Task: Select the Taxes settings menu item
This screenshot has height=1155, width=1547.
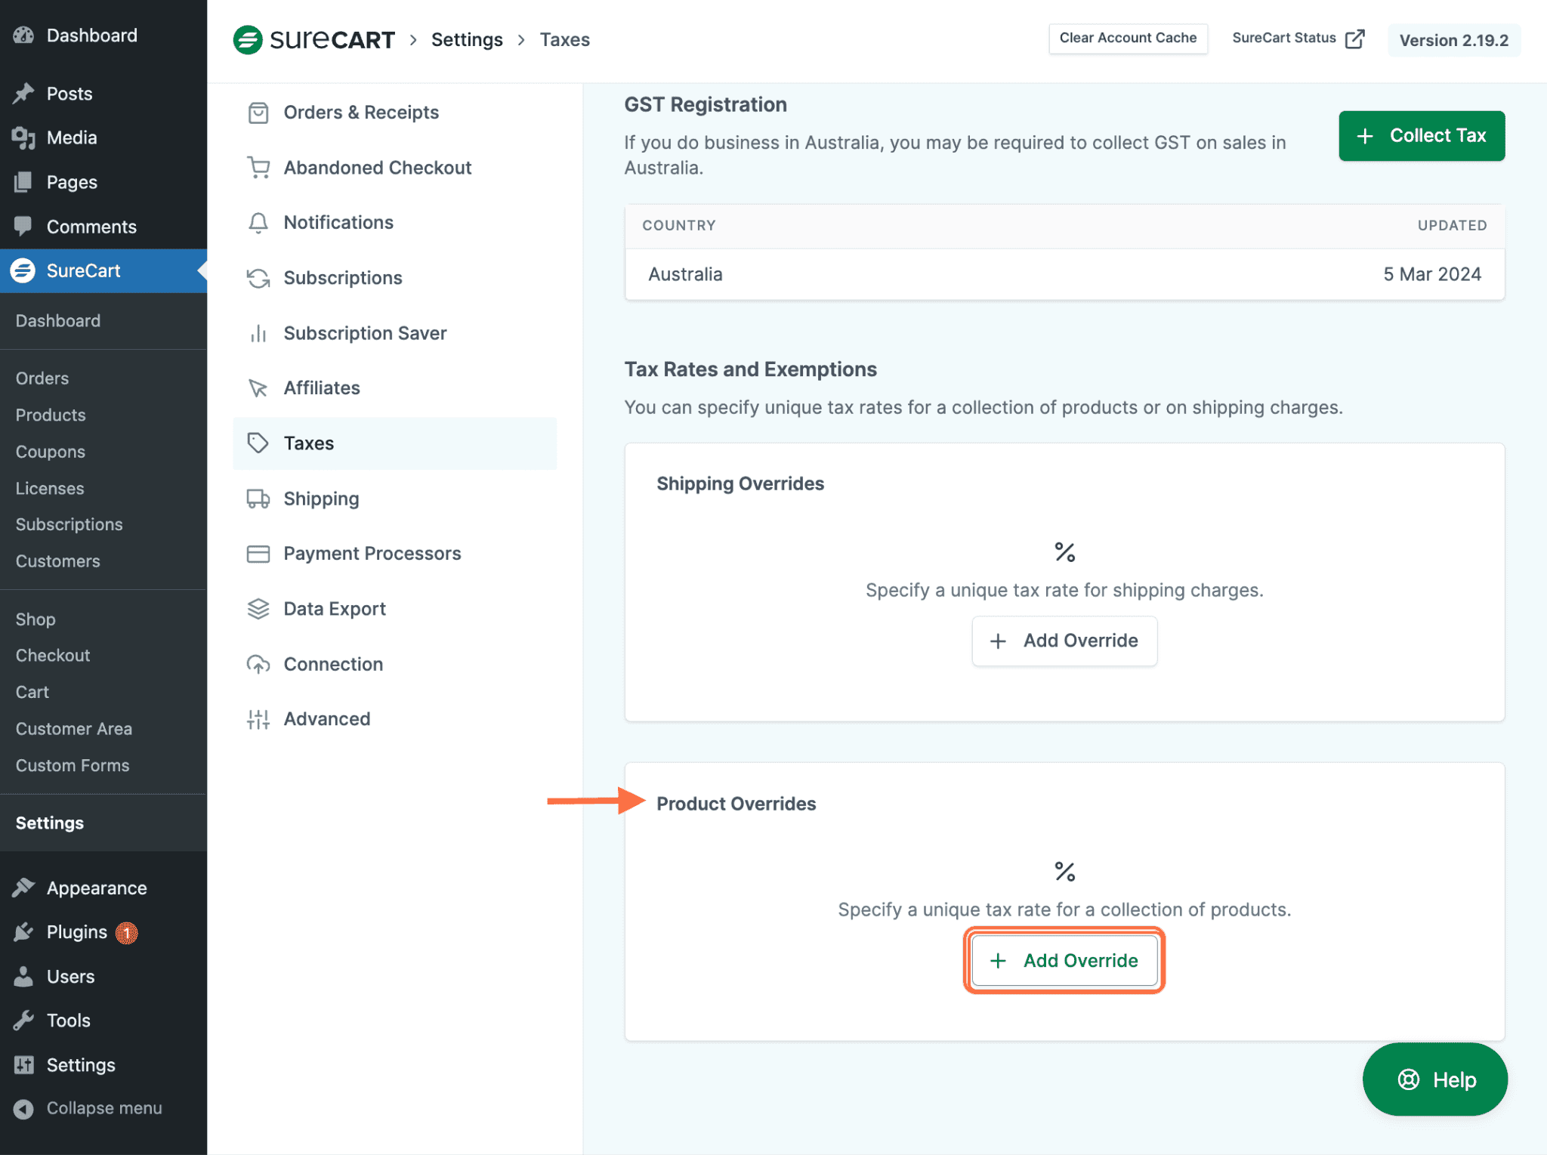Action: point(309,443)
